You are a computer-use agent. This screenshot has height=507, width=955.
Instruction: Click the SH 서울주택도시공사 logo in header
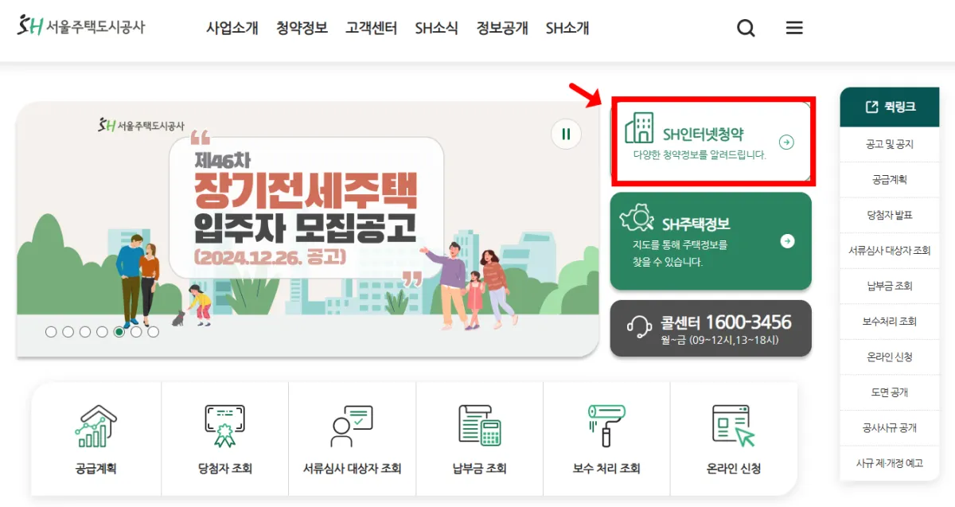[x=80, y=26]
